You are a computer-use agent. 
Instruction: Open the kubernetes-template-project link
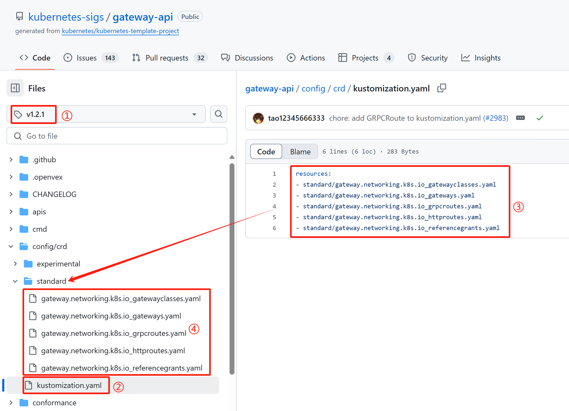(x=120, y=31)
